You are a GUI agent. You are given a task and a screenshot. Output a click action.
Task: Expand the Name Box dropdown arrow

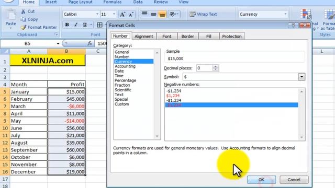(x=58, y=43)
